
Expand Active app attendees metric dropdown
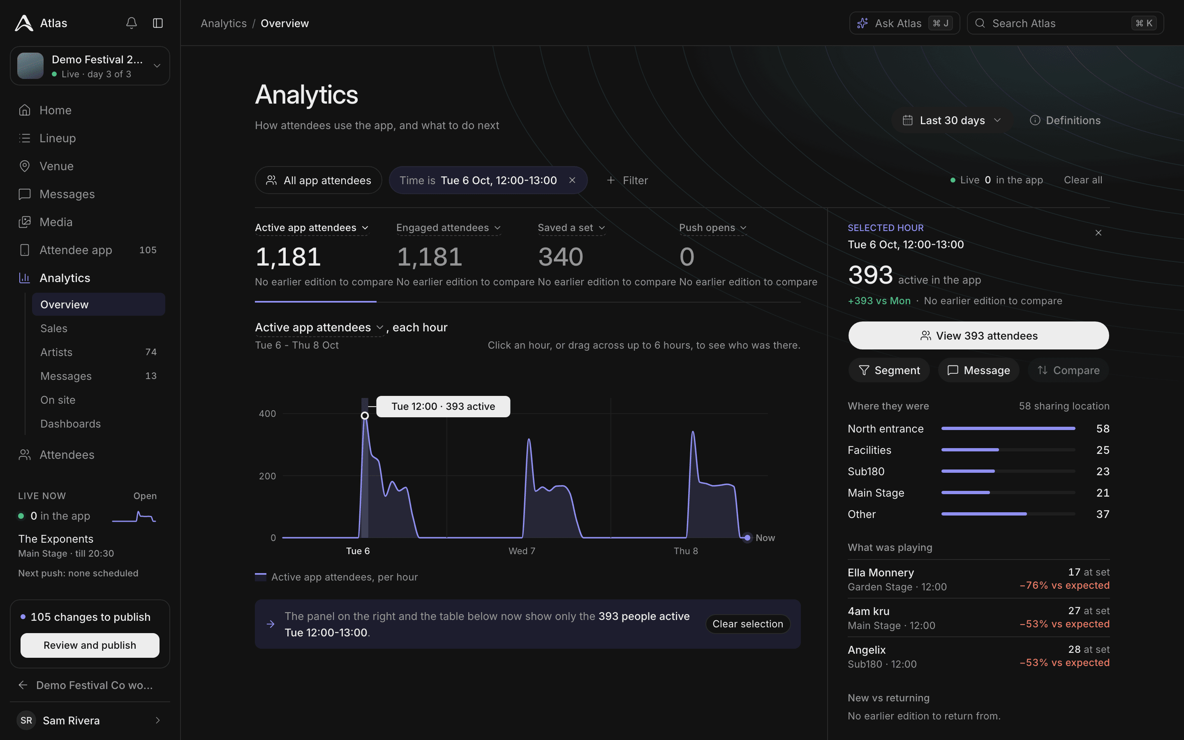pyautogui.click(x=311, y=228)
